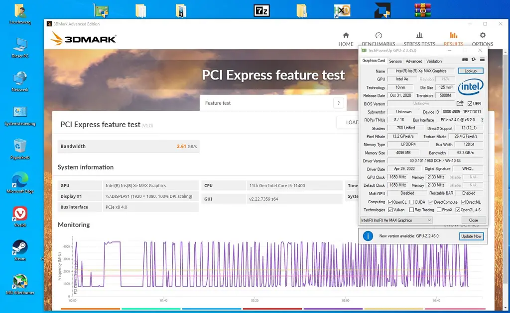Take a screenshot with GPU-Z camera icon
The width and height of the screenshot is (510, 313).
(x=465, y=60)
